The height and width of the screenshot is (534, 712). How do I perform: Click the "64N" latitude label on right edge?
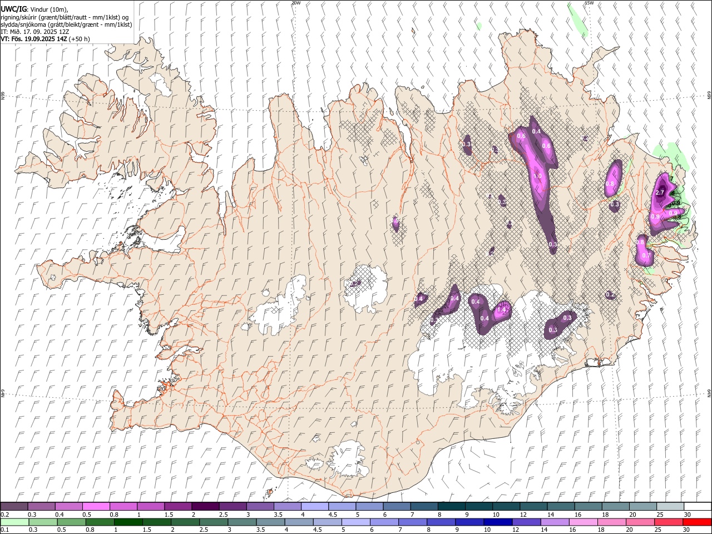point(709,393)
